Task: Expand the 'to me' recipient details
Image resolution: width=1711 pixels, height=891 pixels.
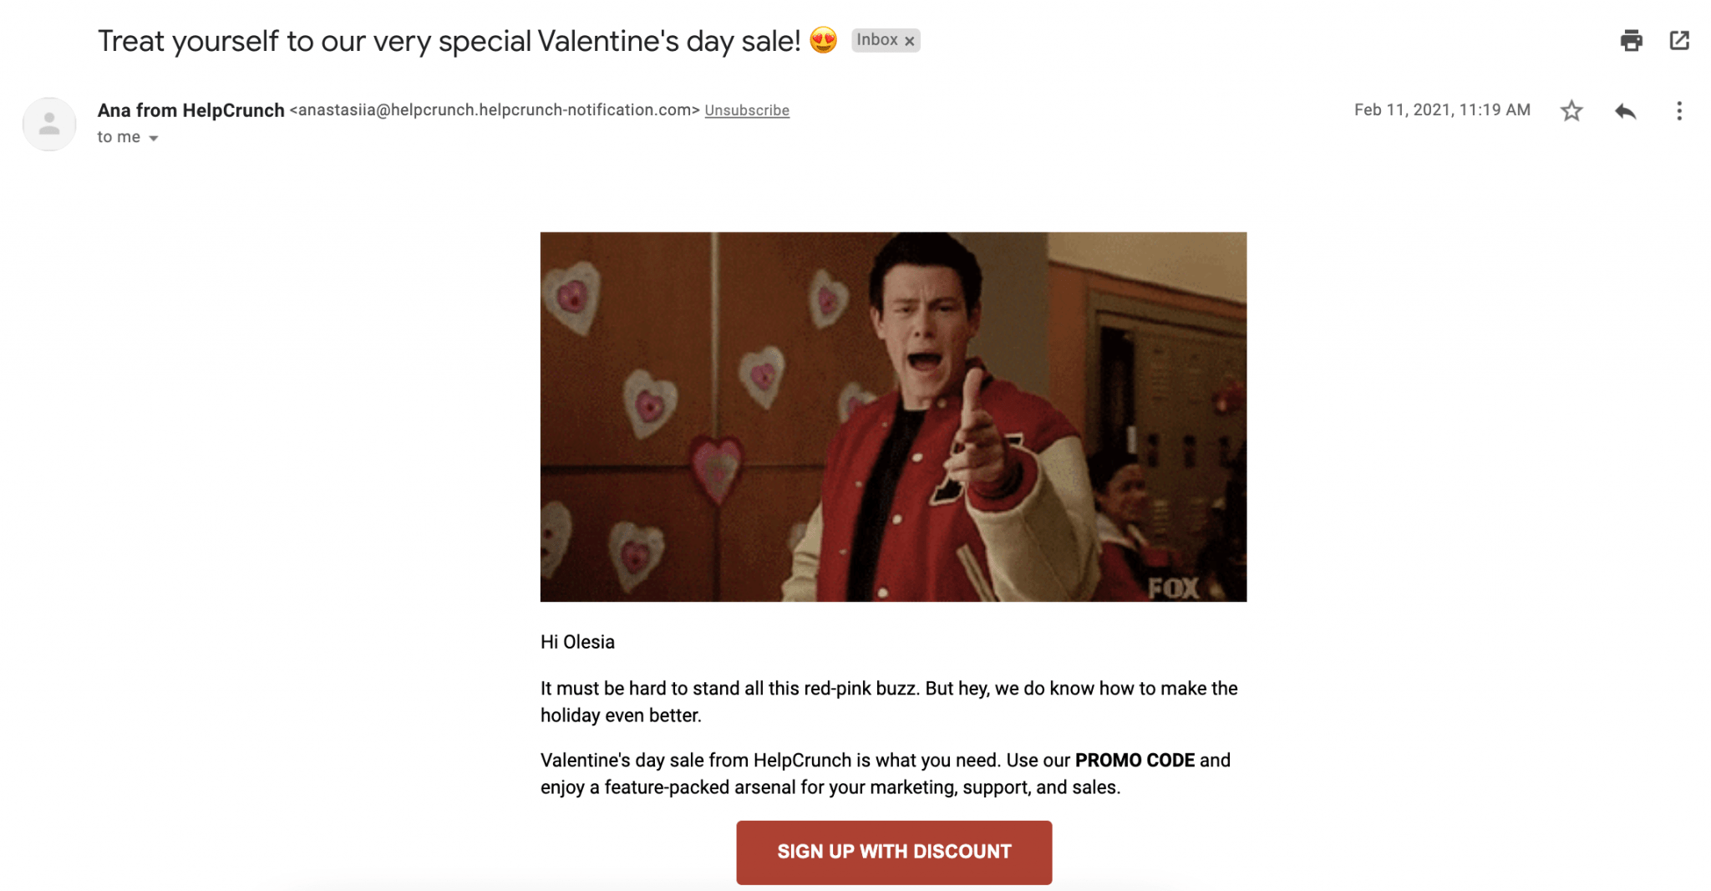Action: pyautogui.click(x=119, y=137)
